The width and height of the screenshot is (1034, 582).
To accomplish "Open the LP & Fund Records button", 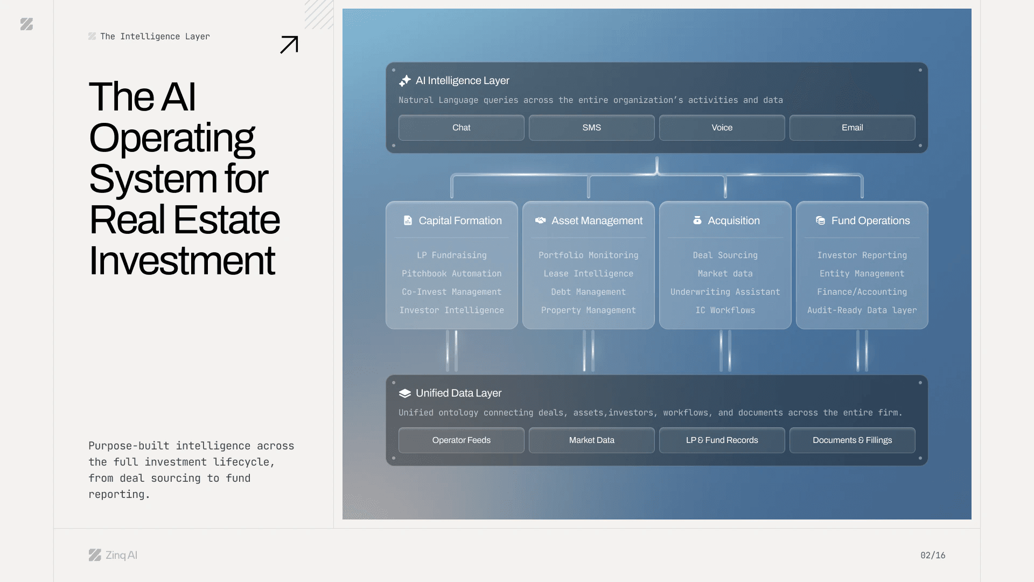I will [722, 440].
